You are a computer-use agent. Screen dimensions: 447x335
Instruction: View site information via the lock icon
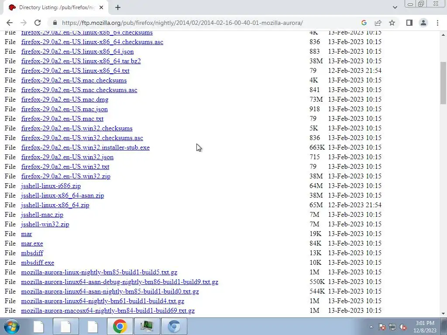pos(55,23)
